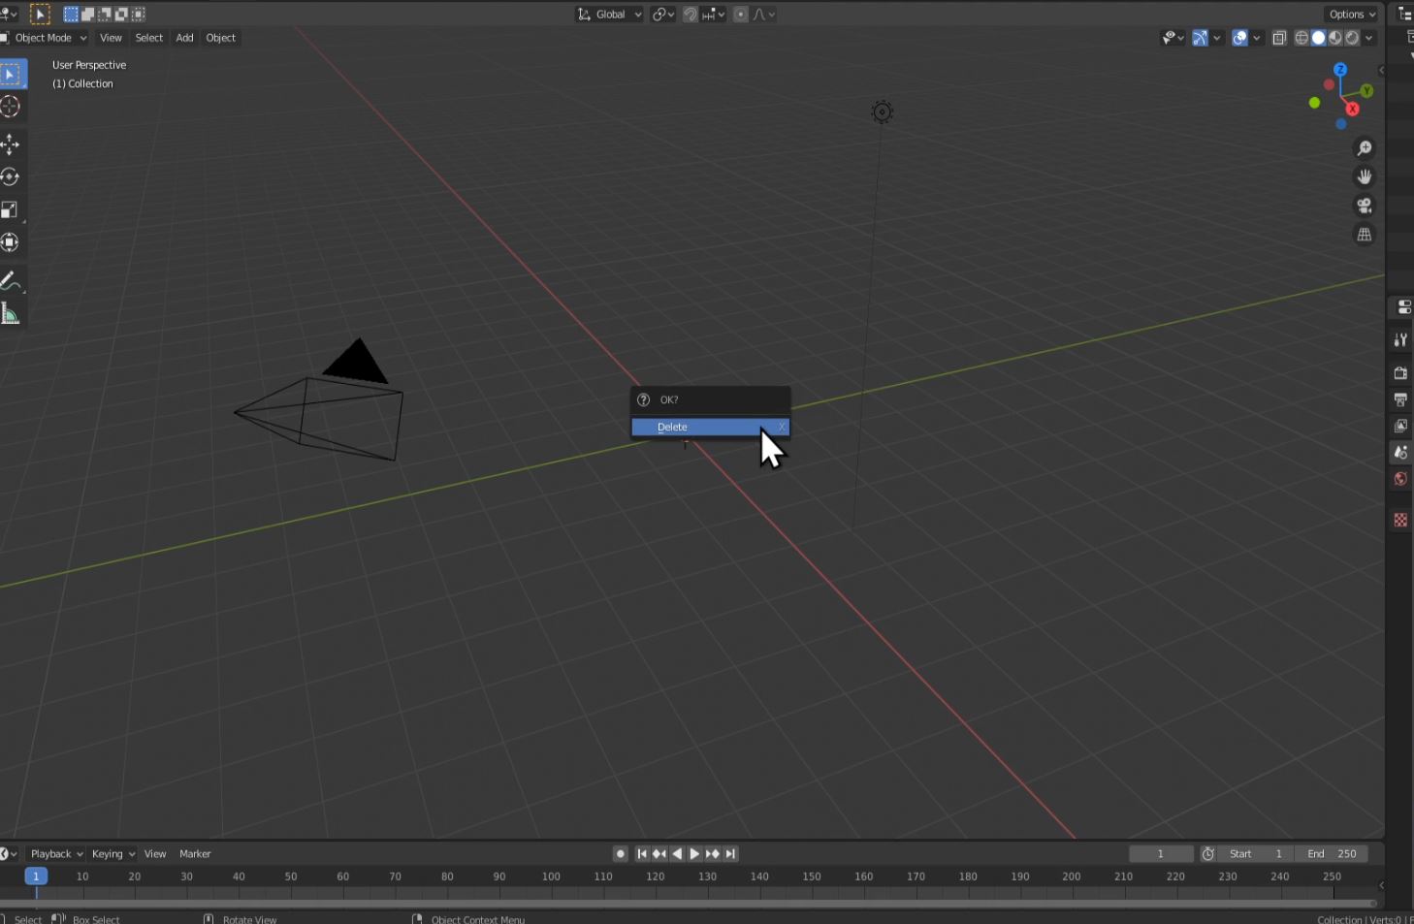Open the Select menu
The height and width of the screenshot is (924, 1414).
(149, 38)
